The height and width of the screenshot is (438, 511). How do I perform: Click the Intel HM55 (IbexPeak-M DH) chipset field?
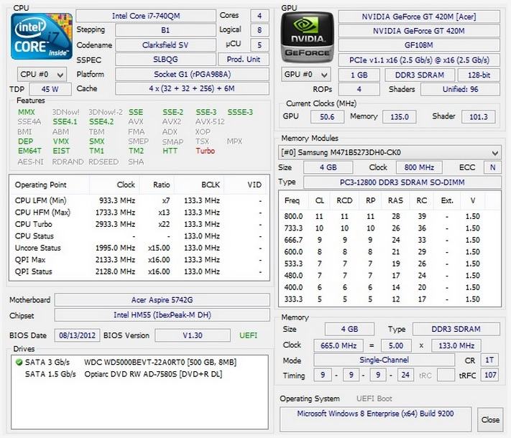[162, 315]
